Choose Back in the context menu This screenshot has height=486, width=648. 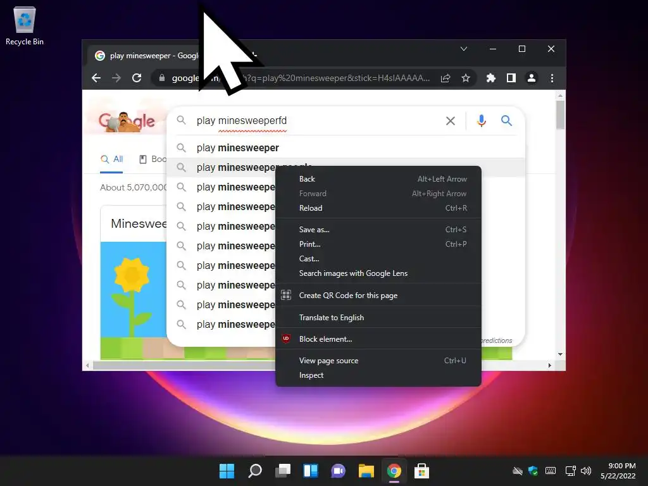(378, 179)
